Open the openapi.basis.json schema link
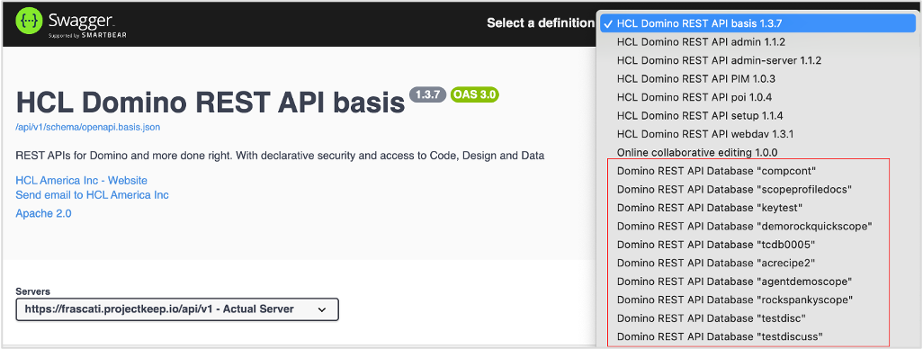This screenshot has height=349, width=923. [87, 127]
